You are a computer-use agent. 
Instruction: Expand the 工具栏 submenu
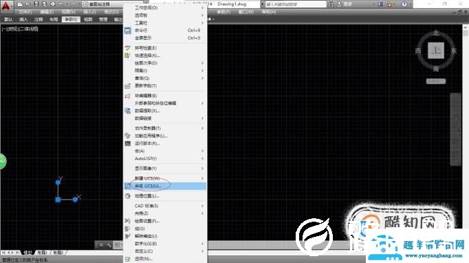(x=165, y=23)
